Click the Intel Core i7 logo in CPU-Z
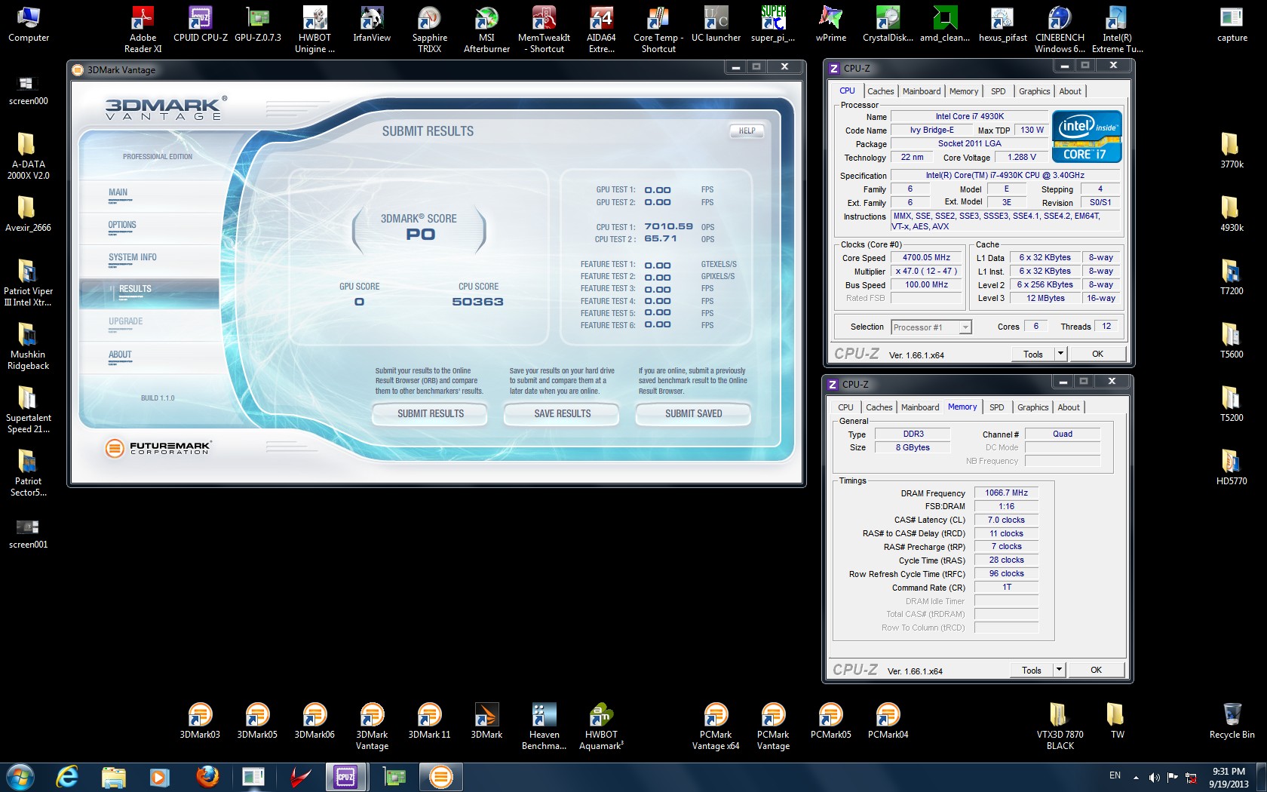This screenshot has height=792, width=1267. click(1087, 137)
